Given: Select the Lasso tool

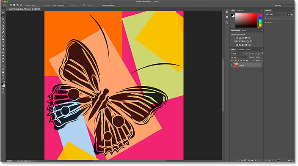Looking at the screenshot, I should (x=3, y=19).
